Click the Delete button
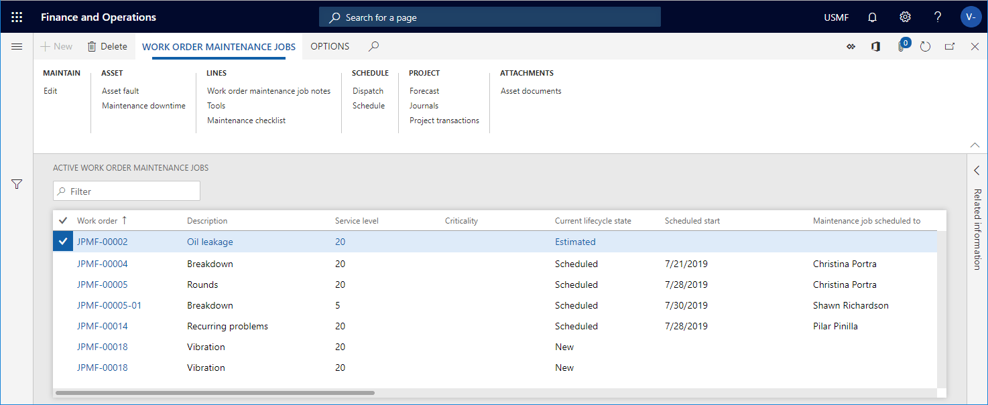This screenshot has width=988, height=405. coord(107,46)
